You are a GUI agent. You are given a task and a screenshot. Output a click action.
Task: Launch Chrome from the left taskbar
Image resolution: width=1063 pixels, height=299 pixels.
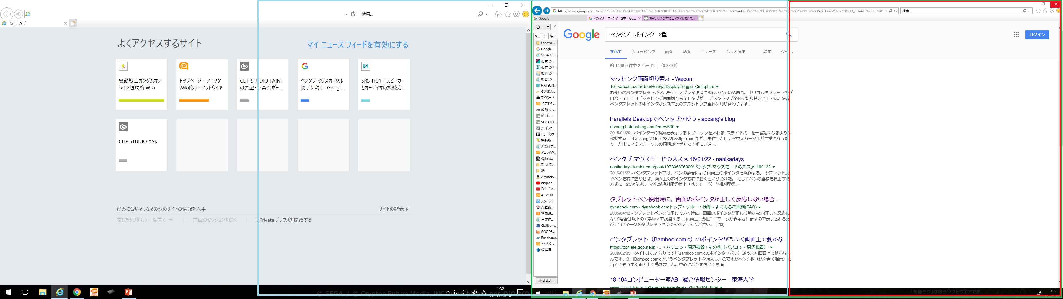[77, 292]
